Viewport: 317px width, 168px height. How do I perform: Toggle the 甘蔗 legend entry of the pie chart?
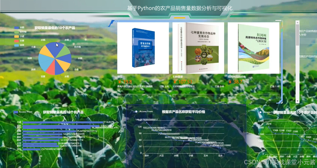point(19,41)
